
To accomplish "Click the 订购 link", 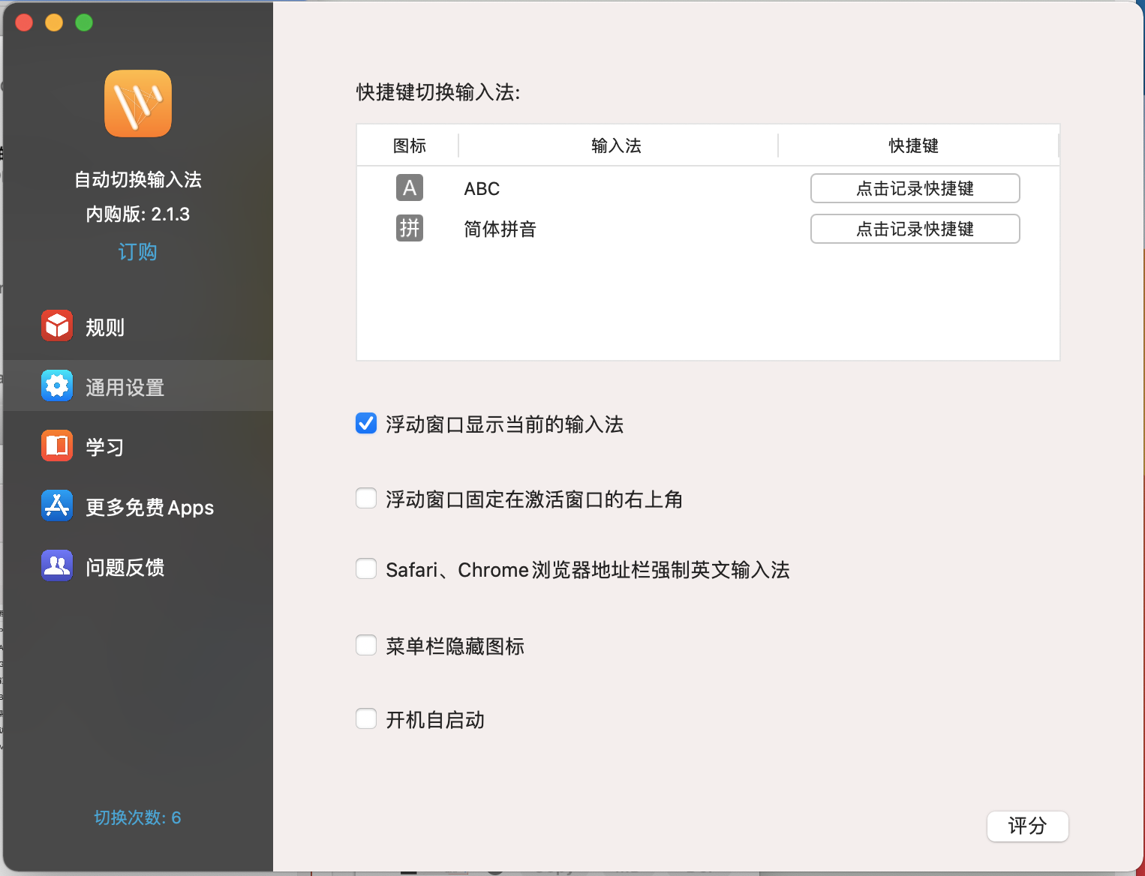I will click(138, 251).
